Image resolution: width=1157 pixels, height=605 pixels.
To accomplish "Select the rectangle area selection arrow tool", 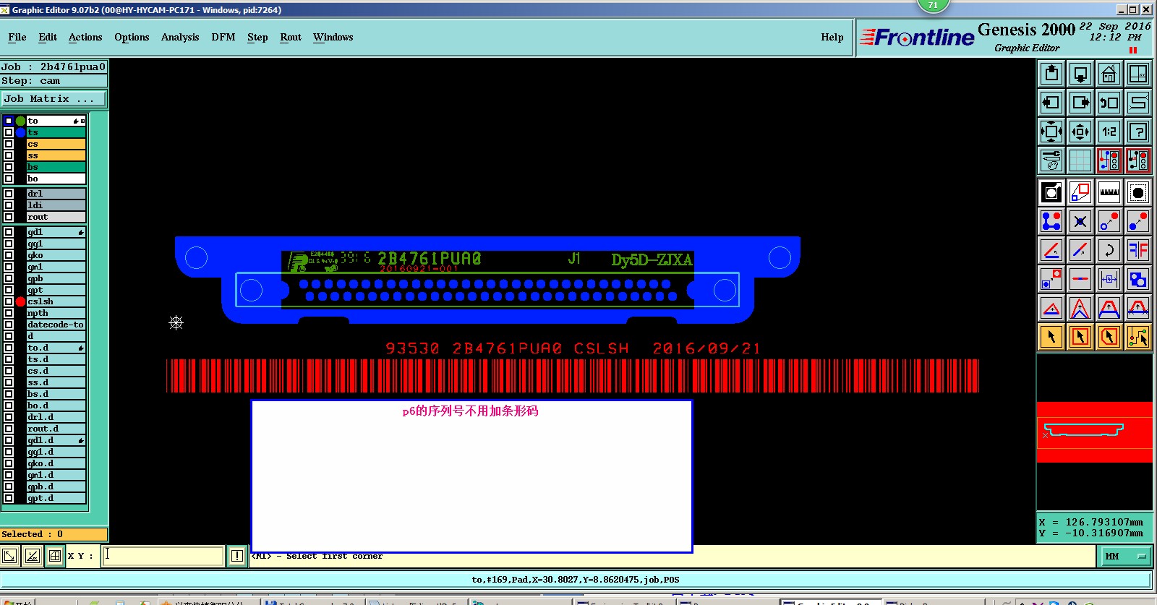I will pos(1080,337).
